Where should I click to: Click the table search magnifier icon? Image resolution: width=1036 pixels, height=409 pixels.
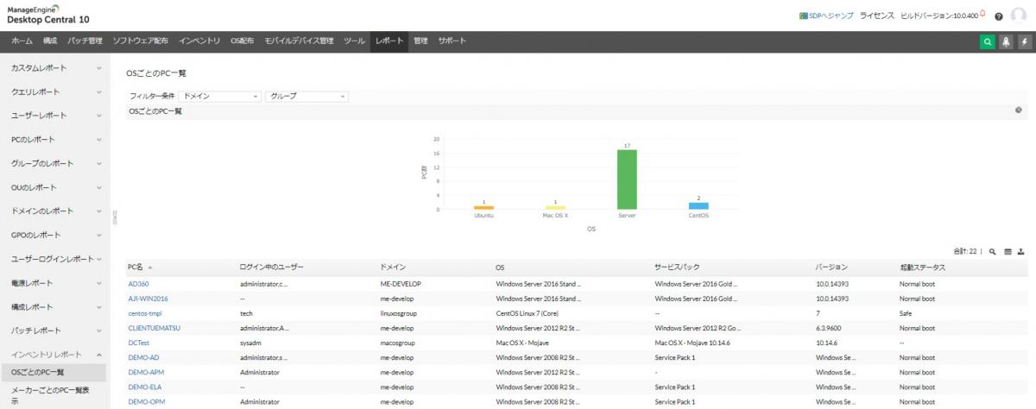[x=993, y=252]
